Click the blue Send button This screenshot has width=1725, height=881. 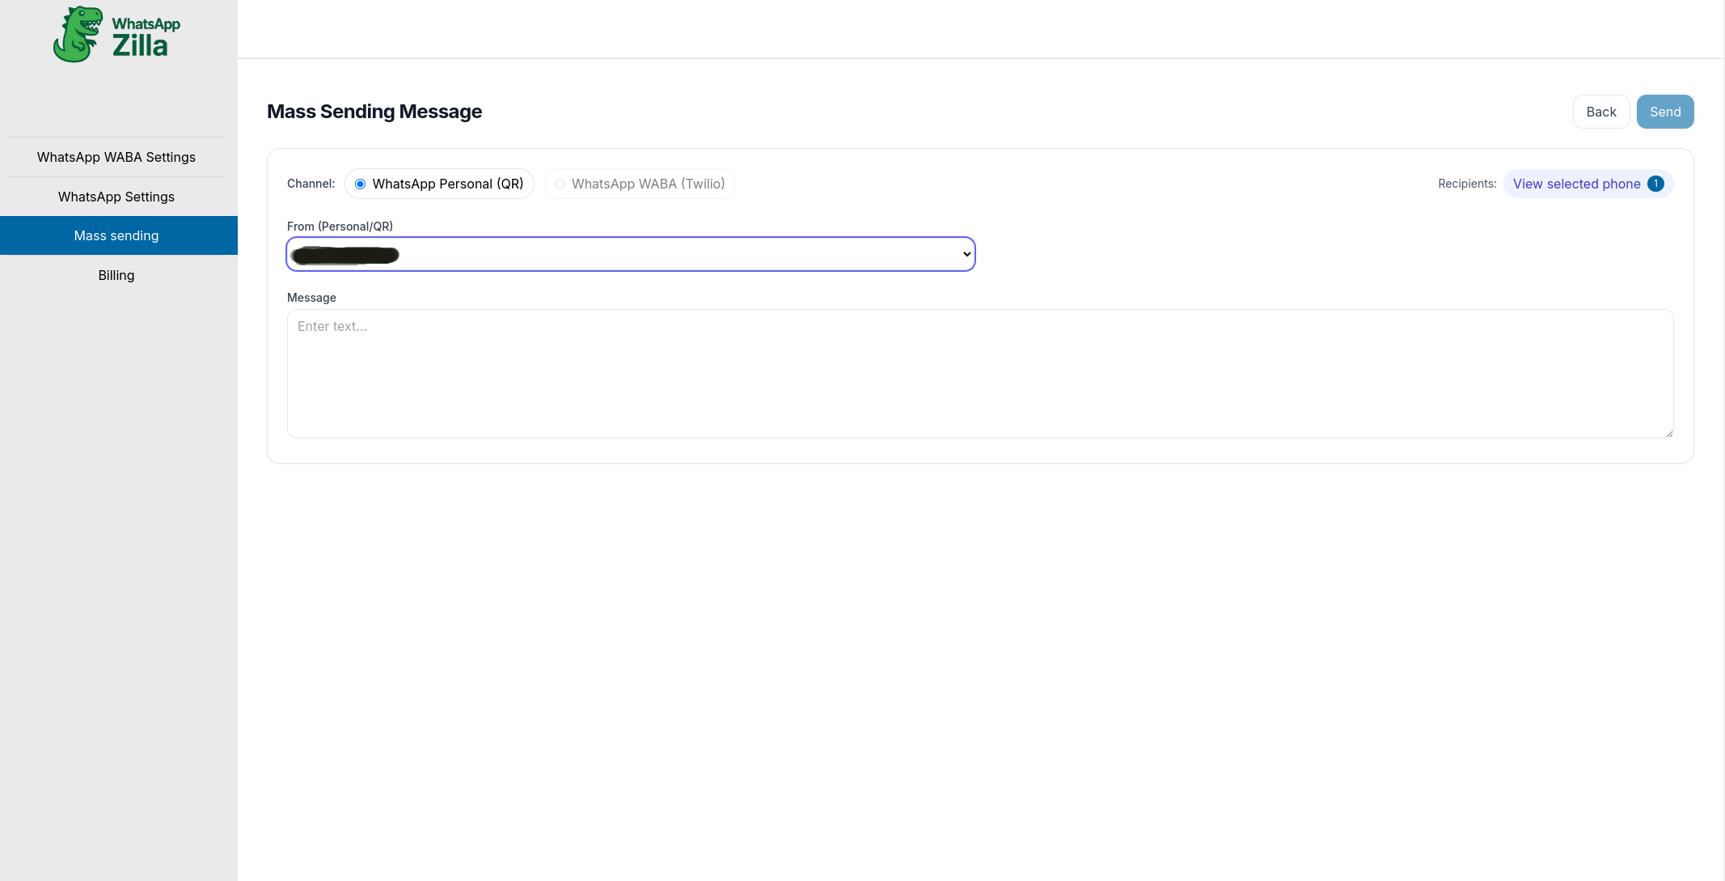coord(1664,112)
